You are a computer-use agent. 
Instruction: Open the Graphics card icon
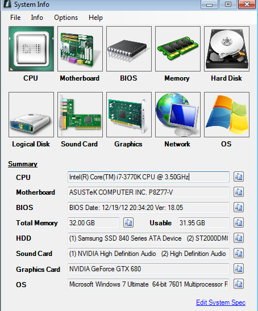click(x=129, y=115)
